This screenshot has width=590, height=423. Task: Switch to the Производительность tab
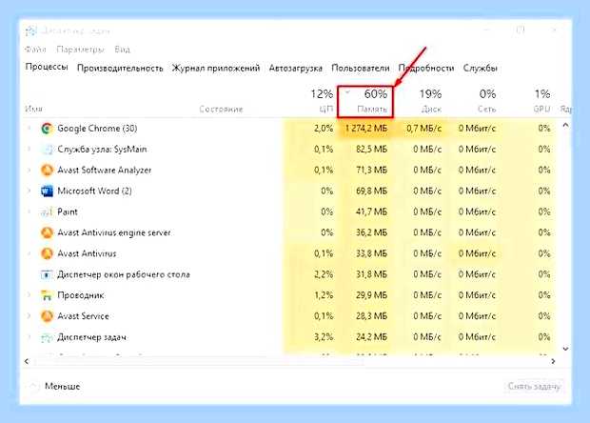coord(120,69)
